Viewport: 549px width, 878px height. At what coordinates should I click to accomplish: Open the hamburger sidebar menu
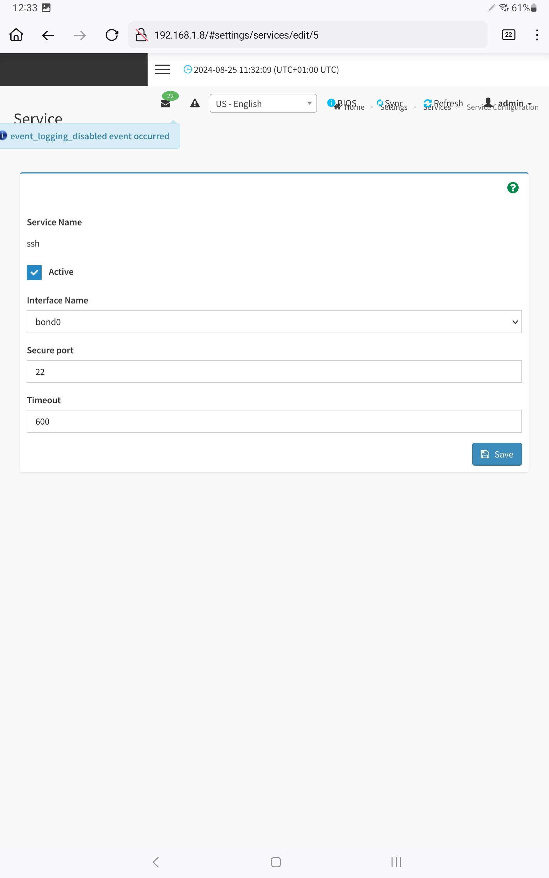point(162,69)
